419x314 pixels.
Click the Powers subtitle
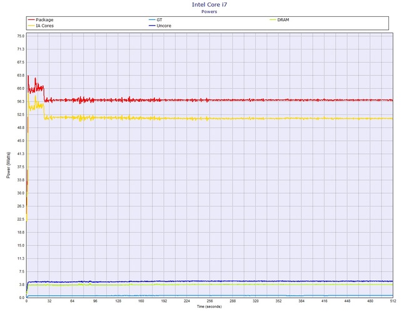(x=209, y=11)
